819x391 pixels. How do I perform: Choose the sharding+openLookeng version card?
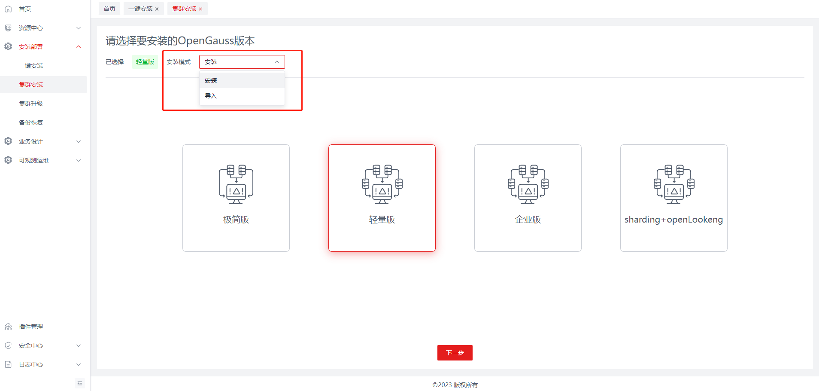[x=673, y=198]
